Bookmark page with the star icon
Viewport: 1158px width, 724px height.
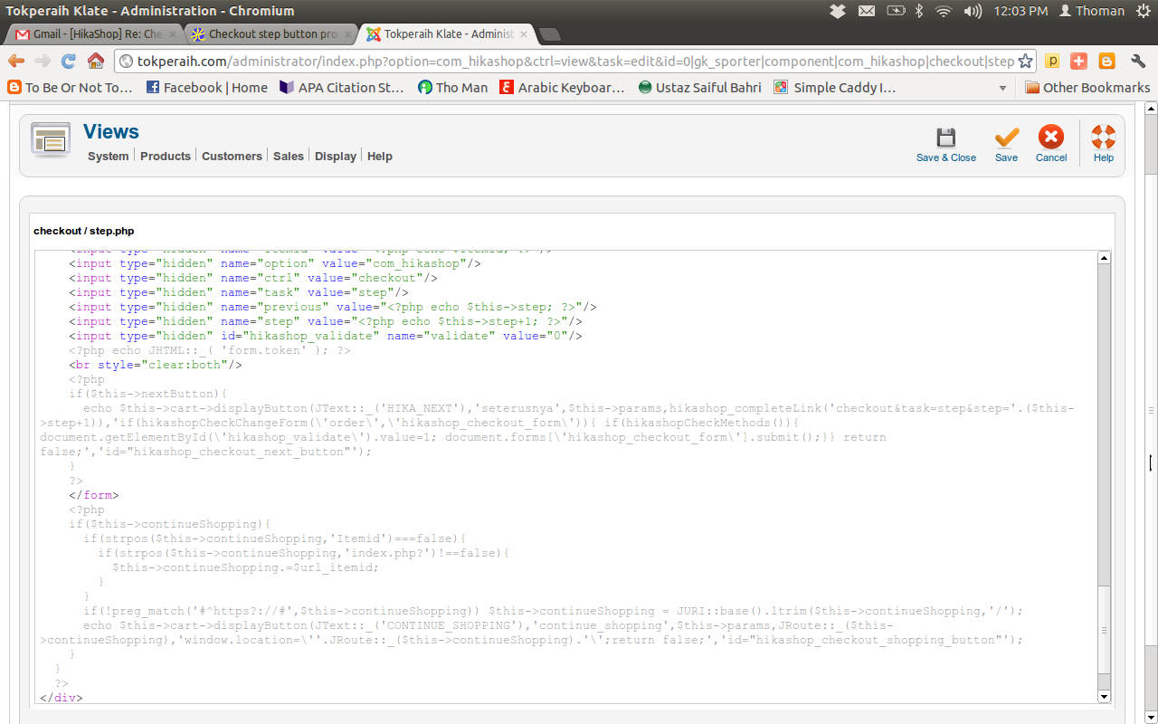1025,61
